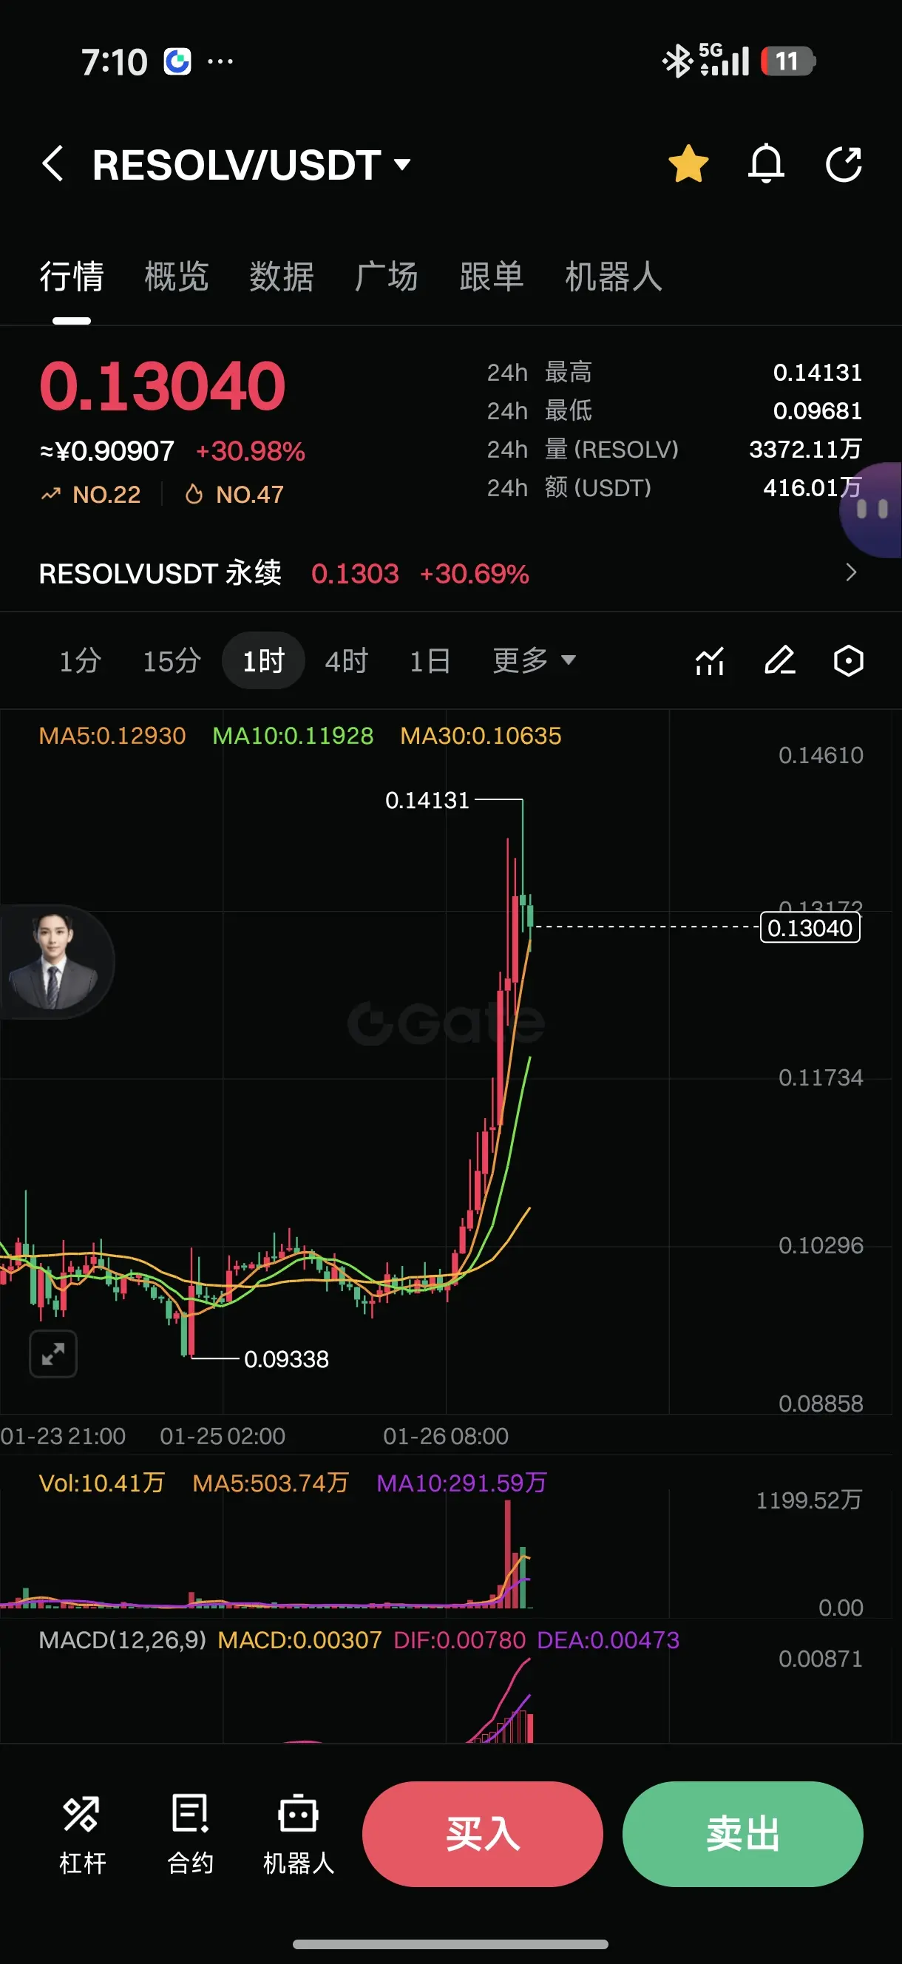Tap the green 卖出 button
The image size is (902, 1964).
click(742, 1834)
